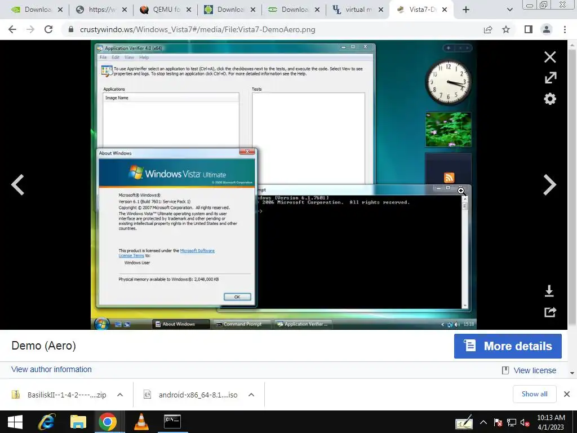577x433 pixels.
Task: Click Show all downloads button
Action: point(534,394)
